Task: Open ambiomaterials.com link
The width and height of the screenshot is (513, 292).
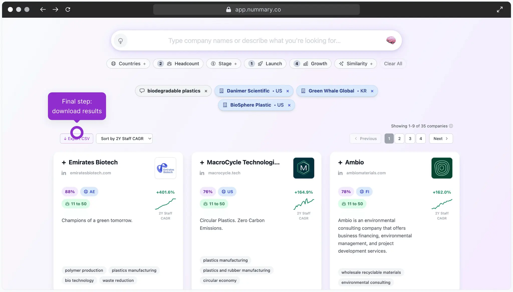Action: pyautogui.click(x=366, y=173)
